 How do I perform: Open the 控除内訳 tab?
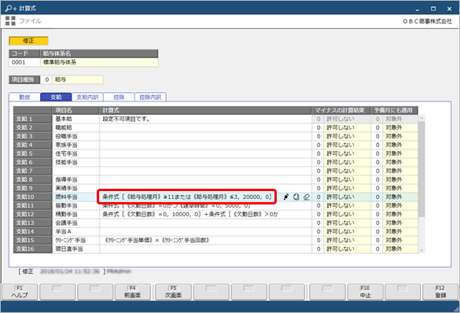pos(150,97)
